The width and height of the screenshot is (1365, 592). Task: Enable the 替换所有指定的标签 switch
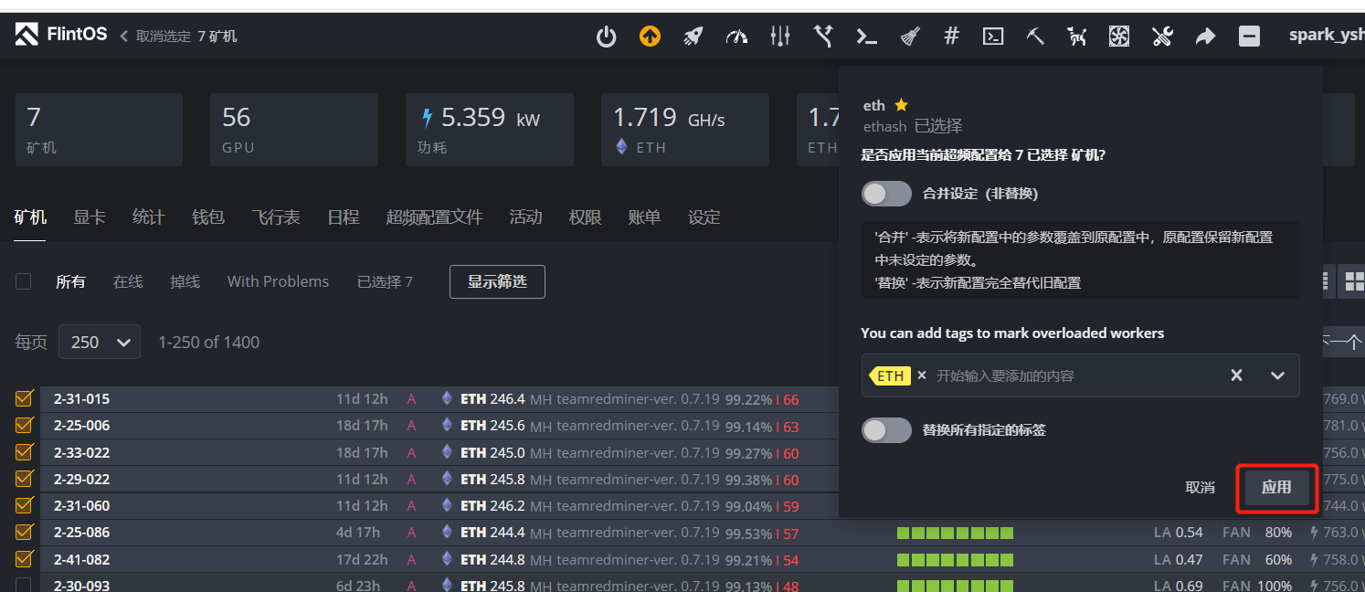click(x=885, y=429)
